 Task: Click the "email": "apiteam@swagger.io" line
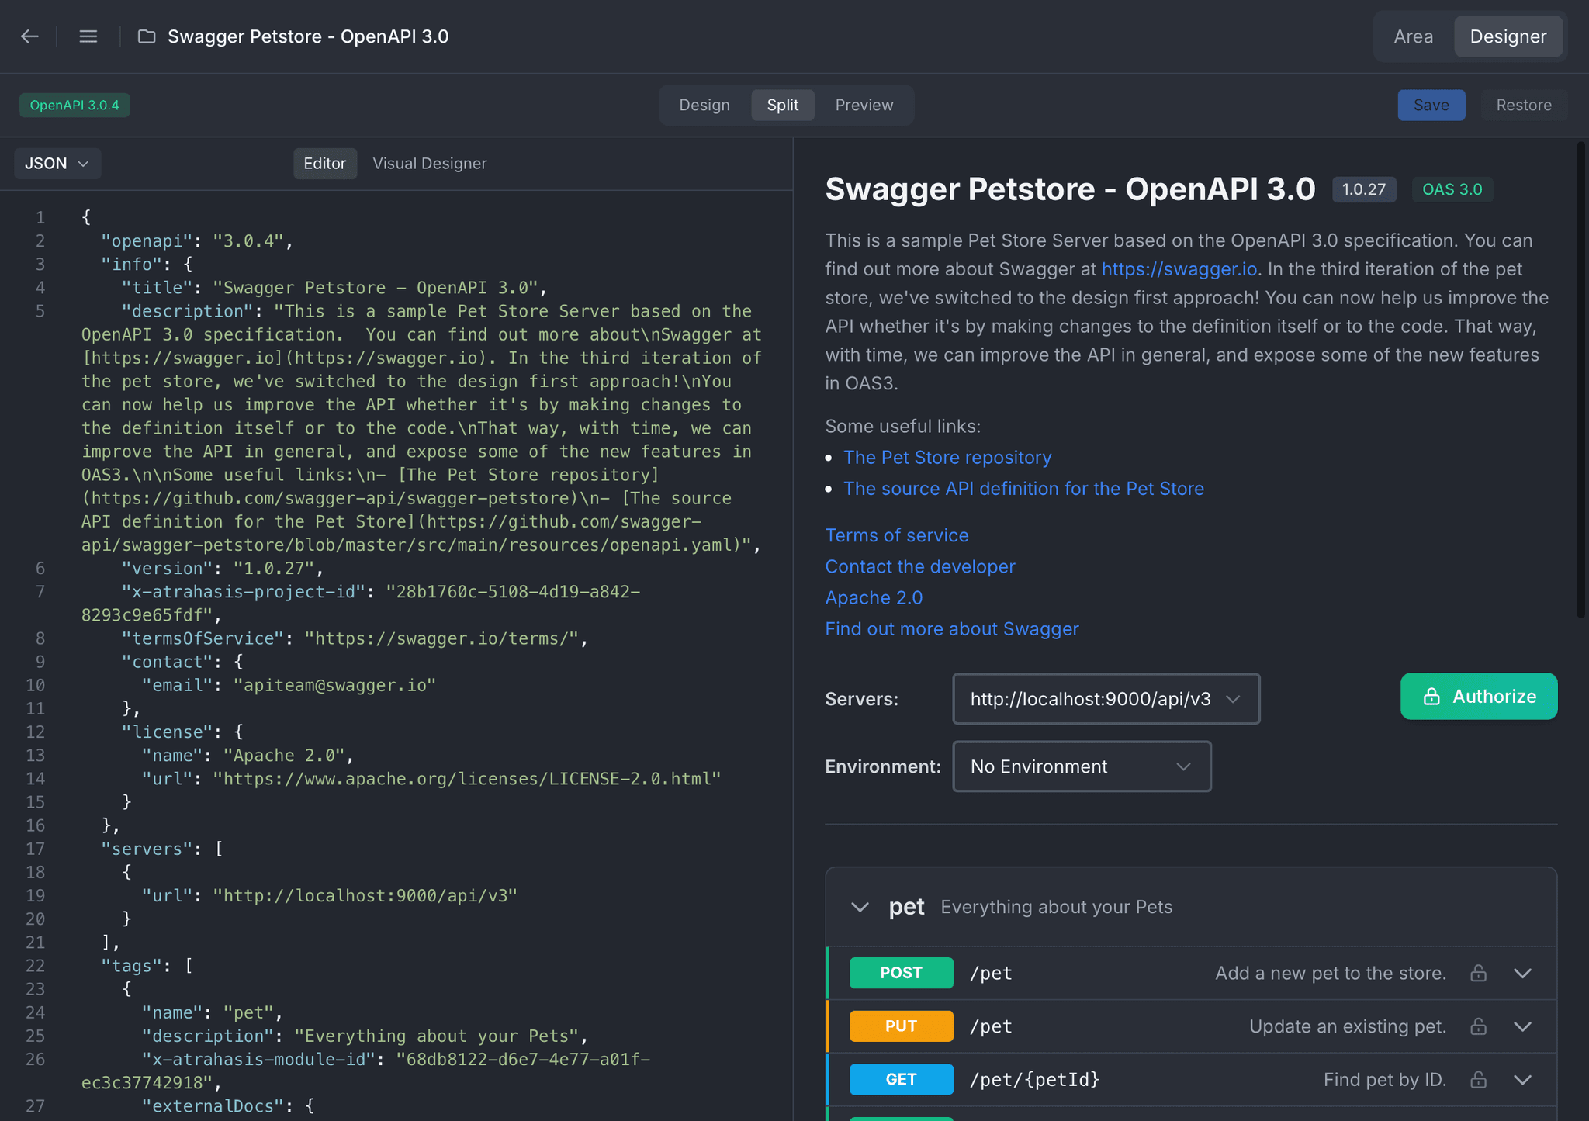(289, 686)
